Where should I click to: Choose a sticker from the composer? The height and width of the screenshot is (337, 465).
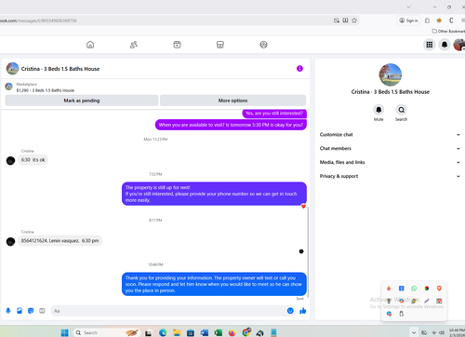pyautogui.click(x=31, y=311)
